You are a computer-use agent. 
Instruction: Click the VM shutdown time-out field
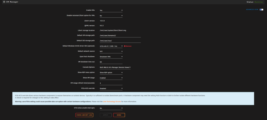111,62
